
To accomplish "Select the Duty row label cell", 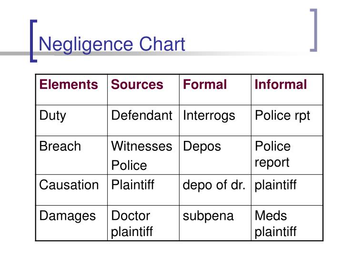I will tap(53, 116).
